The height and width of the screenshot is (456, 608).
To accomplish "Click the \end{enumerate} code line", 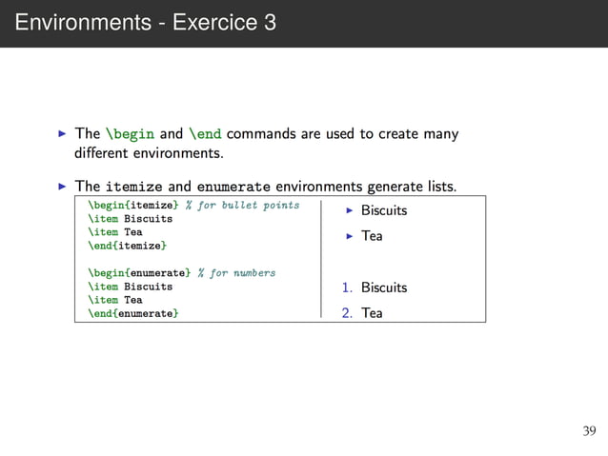I will point(133,313).
